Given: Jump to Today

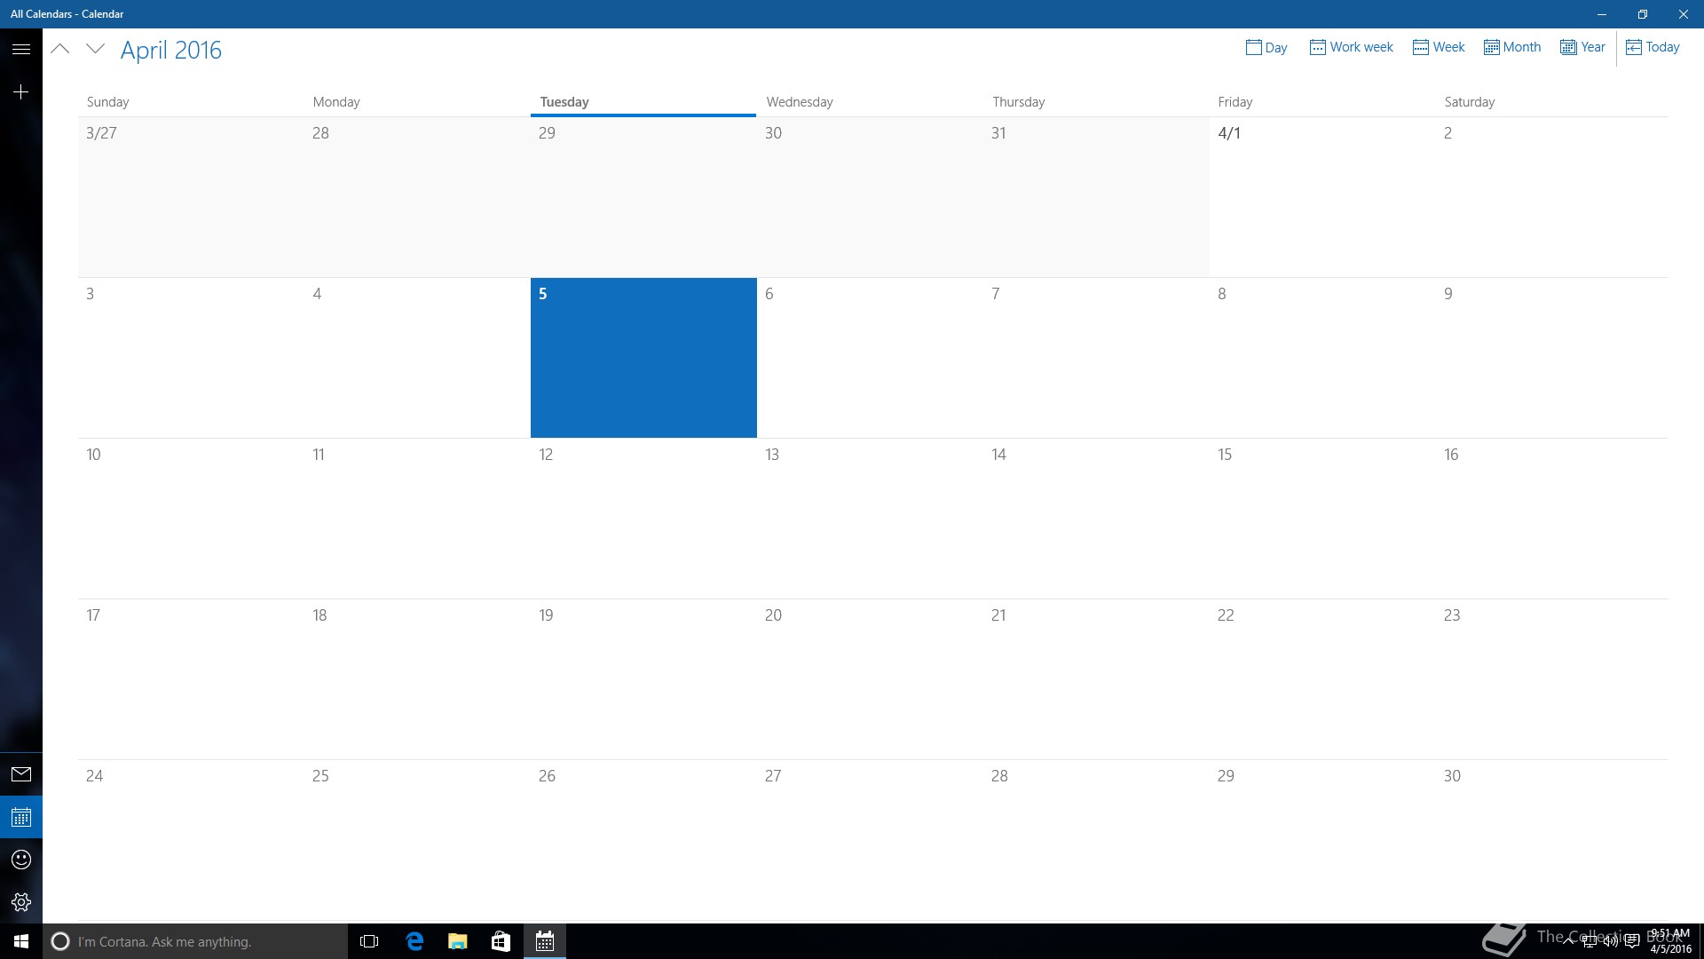Looking at the screenshot, I should pos(1653,47).
